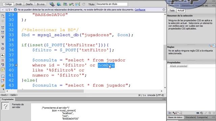Click the apply comment icon
Screen dimensions: 216x121
[3, 76]
